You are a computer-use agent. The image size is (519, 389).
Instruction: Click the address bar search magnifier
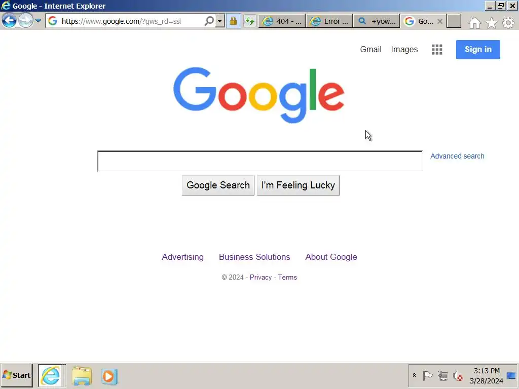209,21
